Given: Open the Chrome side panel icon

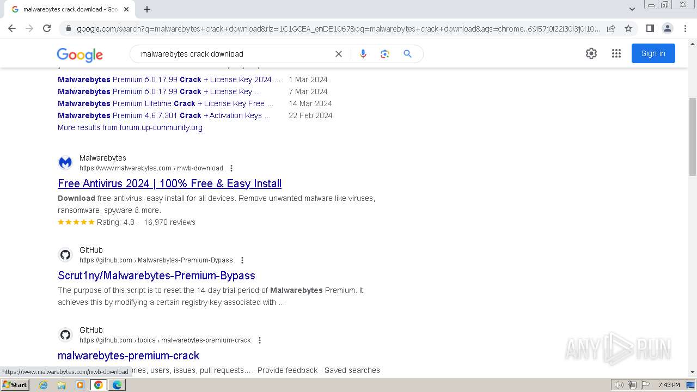Looking at the screenshot, I should tap(650, 28).
